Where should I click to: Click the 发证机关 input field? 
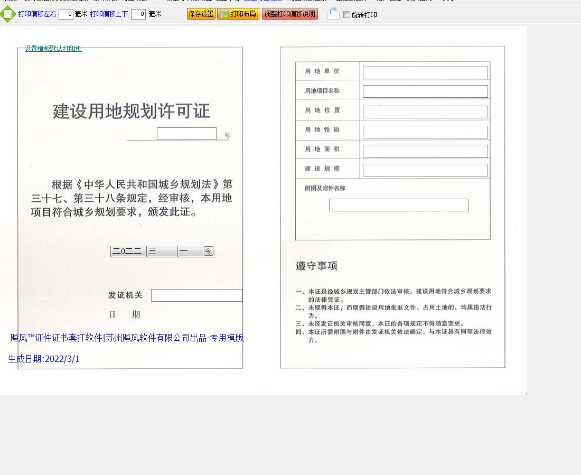coord(196,295)
